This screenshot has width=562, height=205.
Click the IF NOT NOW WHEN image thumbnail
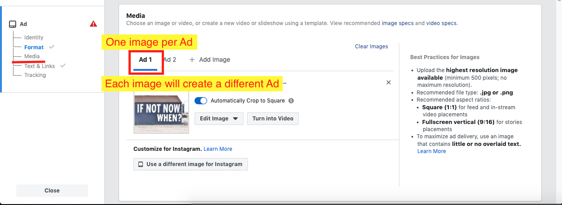coord(161,111)
